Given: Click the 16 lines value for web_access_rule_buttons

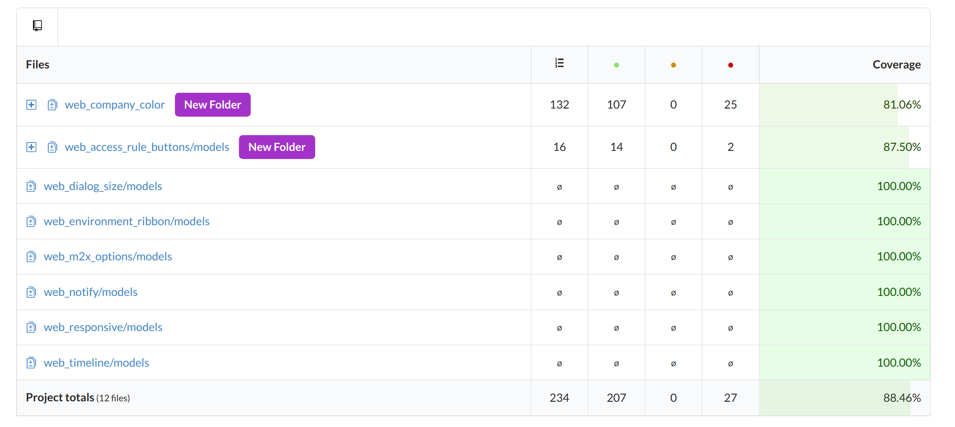Looking at the screenshot, I should (x=559, y=147).
